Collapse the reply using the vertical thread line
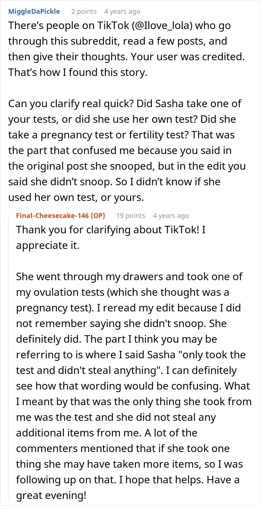Viewport: 260px width, 506px height. [9, 353]
